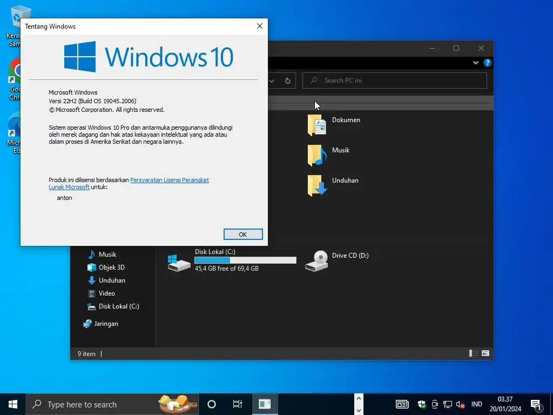Maximize the File Explorer window
The width and height of the screenshot is (553, 415).
click(x=456, y=48)
